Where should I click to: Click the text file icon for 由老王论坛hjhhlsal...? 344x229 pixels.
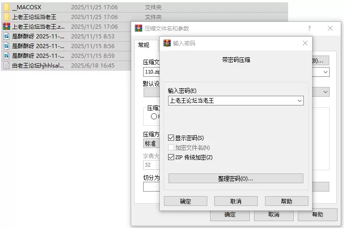click(x=6, y=65)
